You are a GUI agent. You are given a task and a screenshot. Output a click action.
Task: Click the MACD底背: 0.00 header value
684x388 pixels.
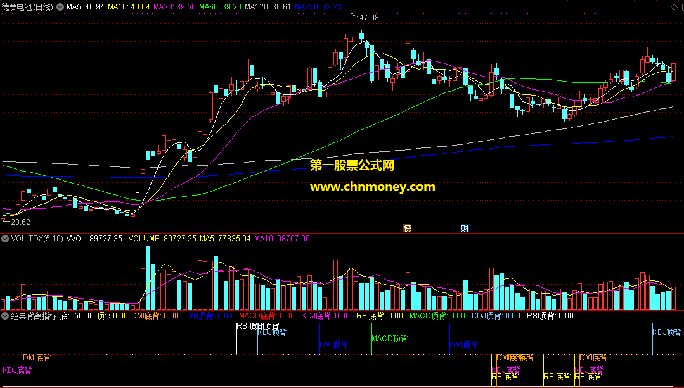(267, 316)
